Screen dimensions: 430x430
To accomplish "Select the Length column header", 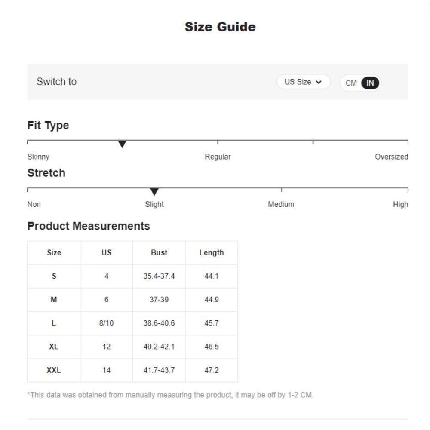I will pos(212,252).
